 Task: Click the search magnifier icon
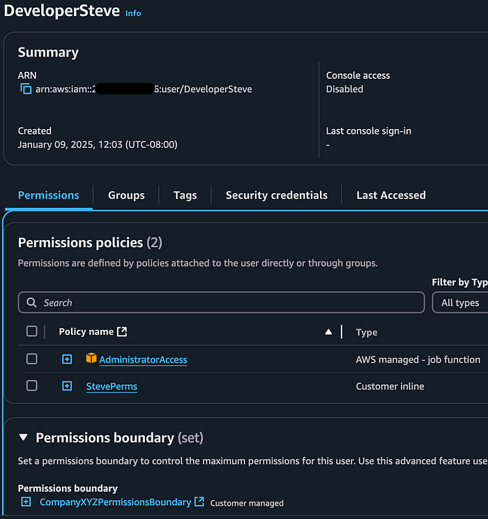[x=31, y=303]
